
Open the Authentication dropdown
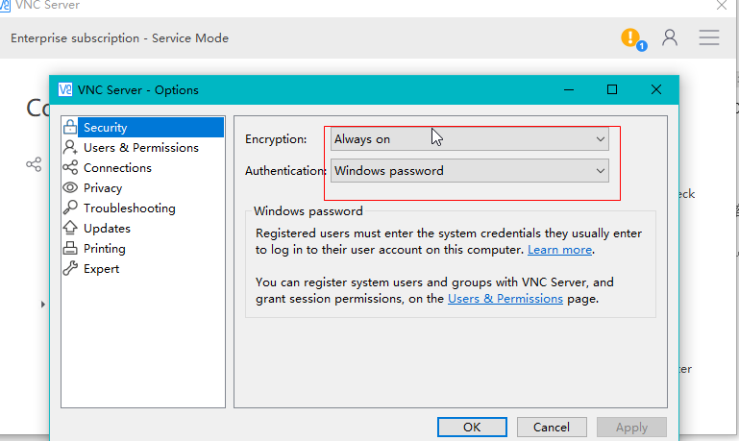(x=469, y=171)
